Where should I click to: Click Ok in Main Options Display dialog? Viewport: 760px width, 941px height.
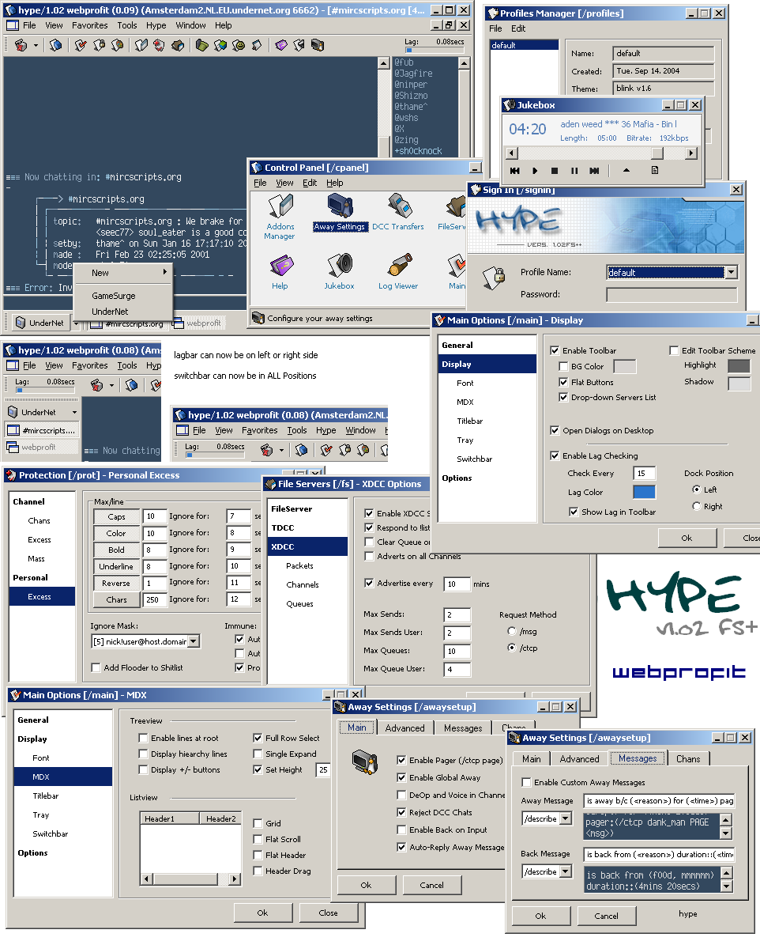click(x=687, y=538)
